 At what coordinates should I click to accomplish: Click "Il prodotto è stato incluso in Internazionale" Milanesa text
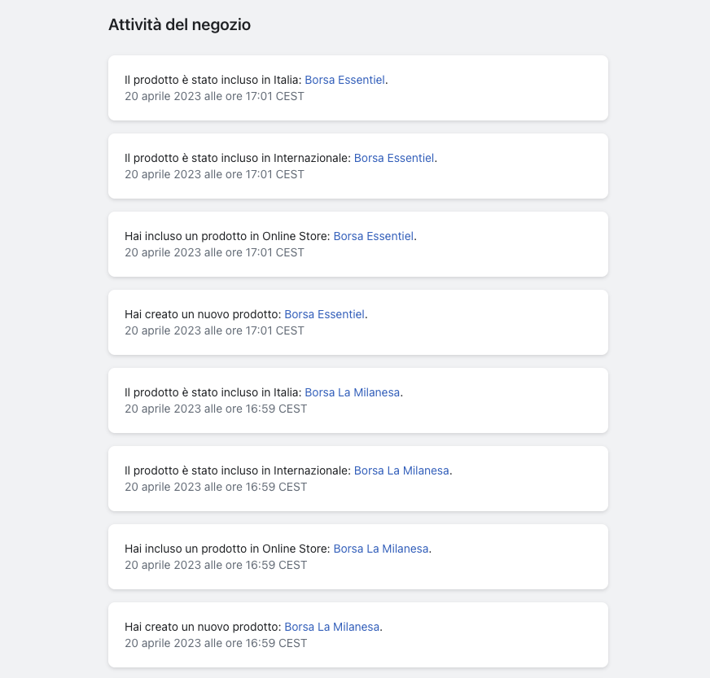pyautogui.click(x=238, y=470)
